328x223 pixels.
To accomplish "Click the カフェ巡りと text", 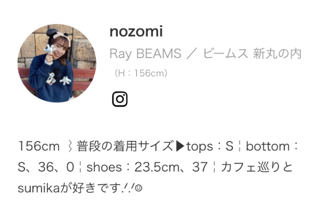I will point(257,167).
